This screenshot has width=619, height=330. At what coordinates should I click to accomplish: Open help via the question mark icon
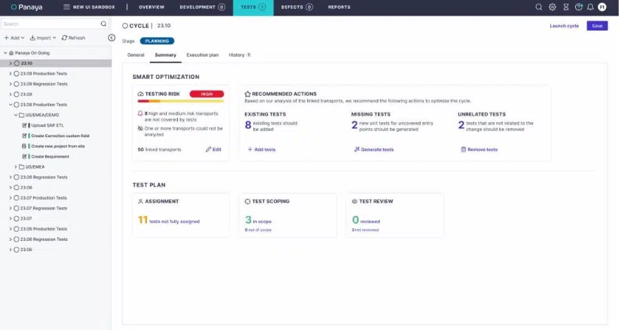coord(578,7)
